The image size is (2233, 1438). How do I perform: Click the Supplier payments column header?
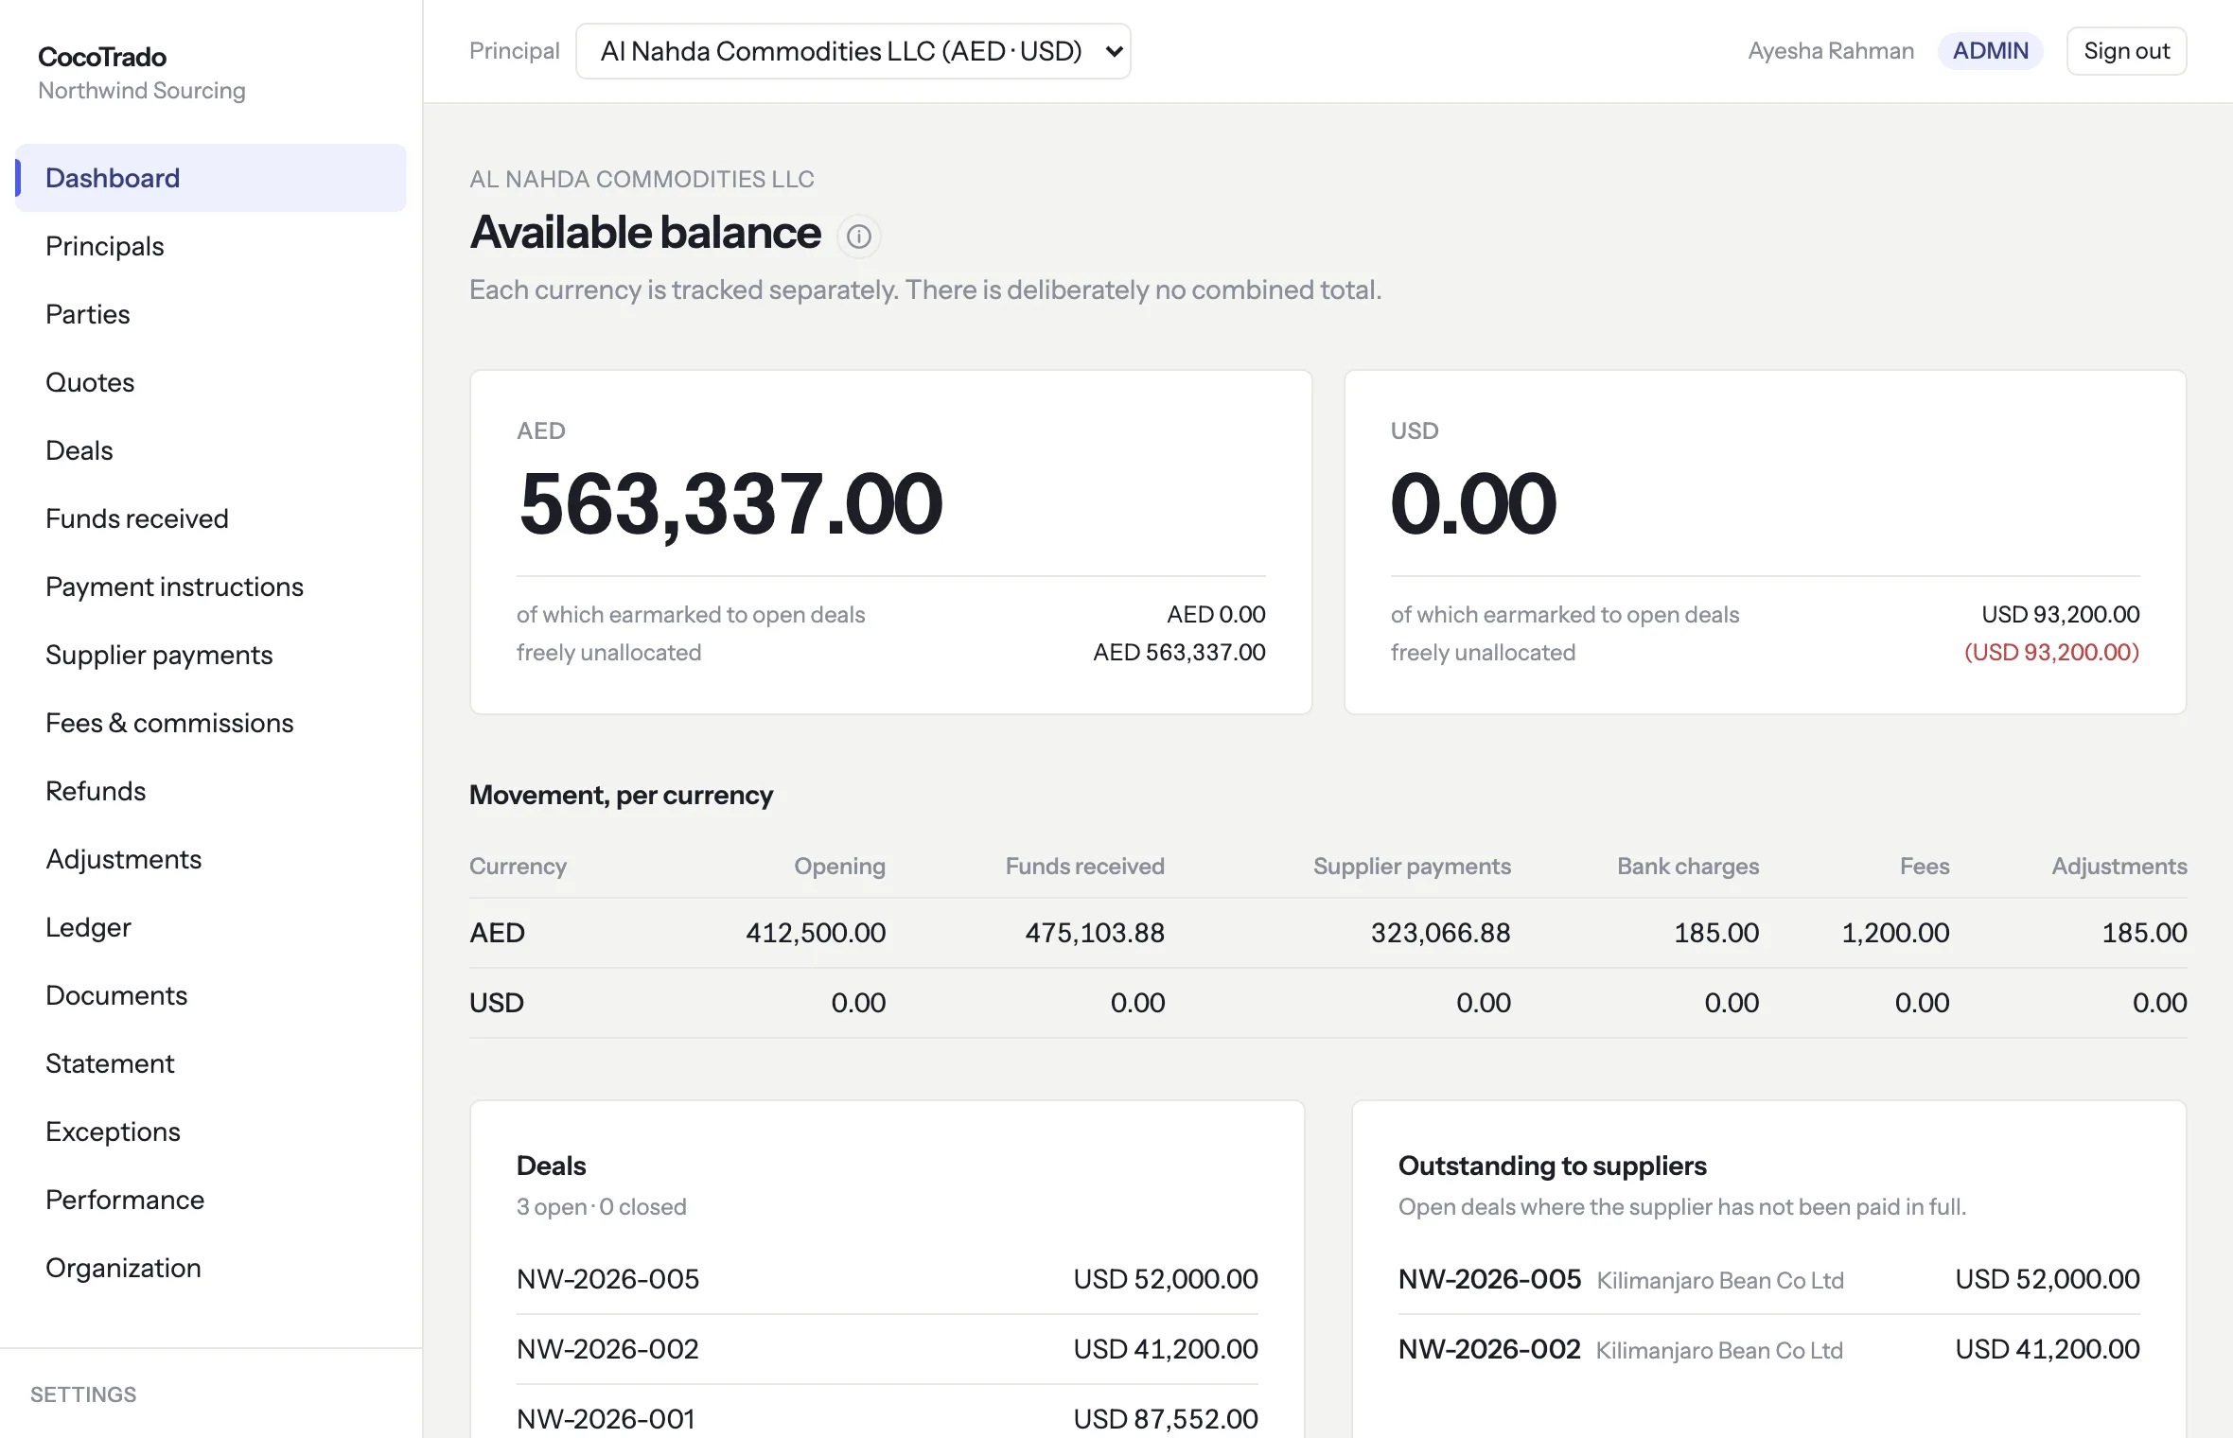(1412, 866)
